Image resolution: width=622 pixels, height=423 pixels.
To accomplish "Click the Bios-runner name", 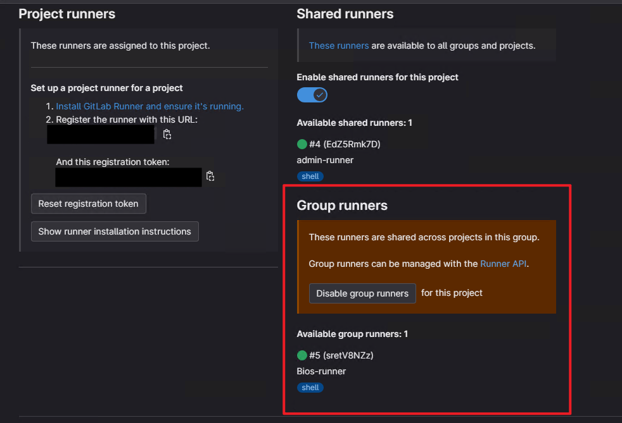I will (321, 371).
